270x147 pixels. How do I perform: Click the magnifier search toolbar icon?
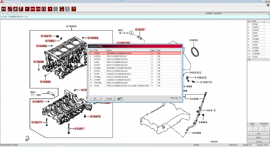(x=27, y=8)
